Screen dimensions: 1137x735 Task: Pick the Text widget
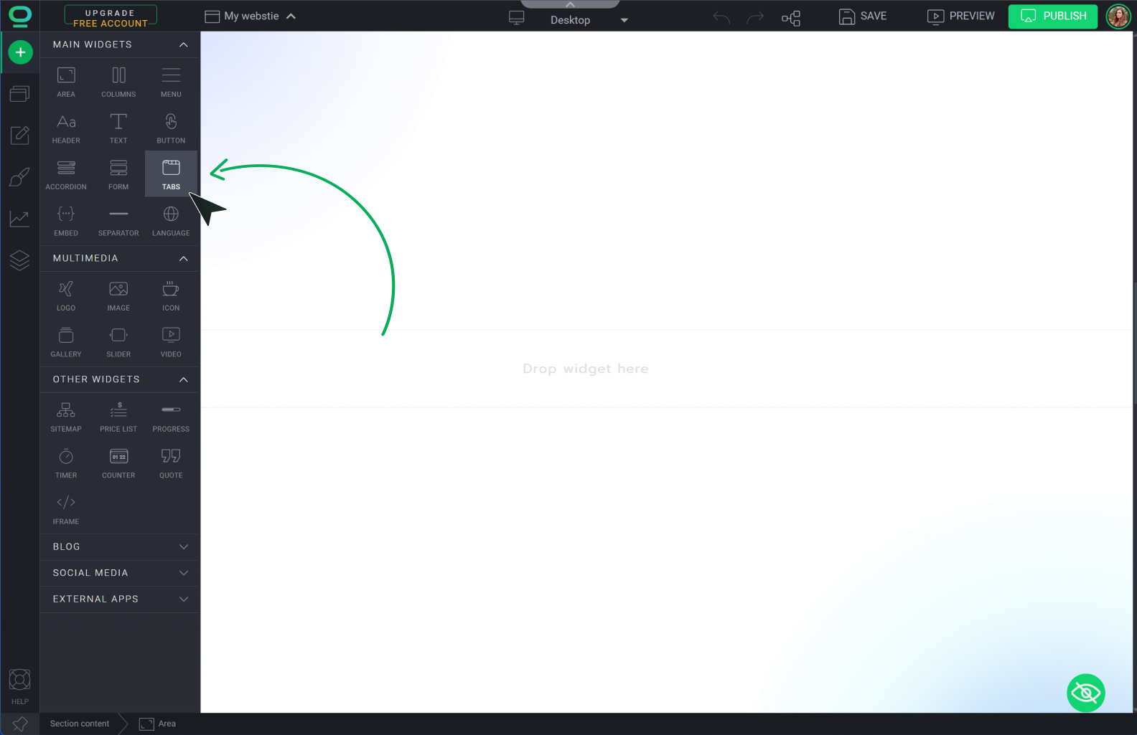[118, 128]
